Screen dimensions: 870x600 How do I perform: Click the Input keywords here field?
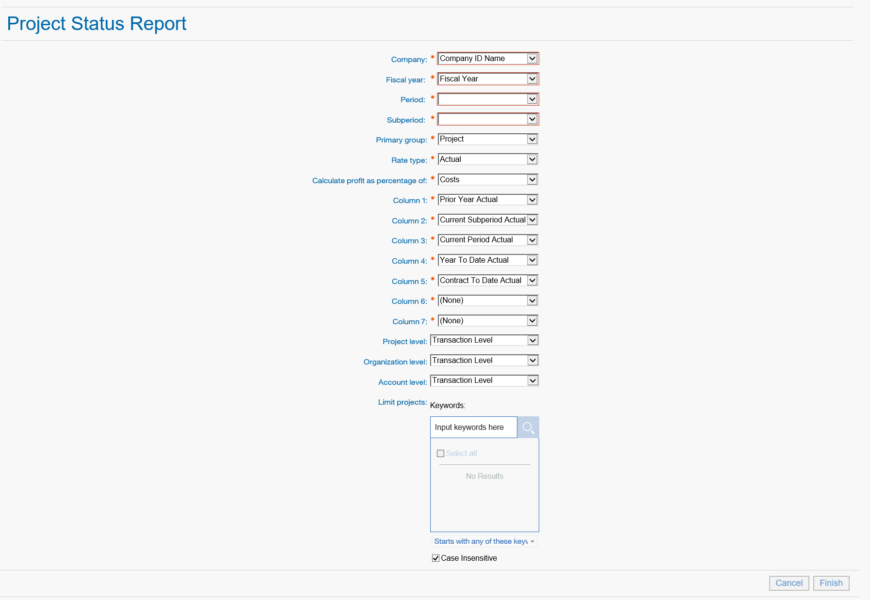(473, 427)
